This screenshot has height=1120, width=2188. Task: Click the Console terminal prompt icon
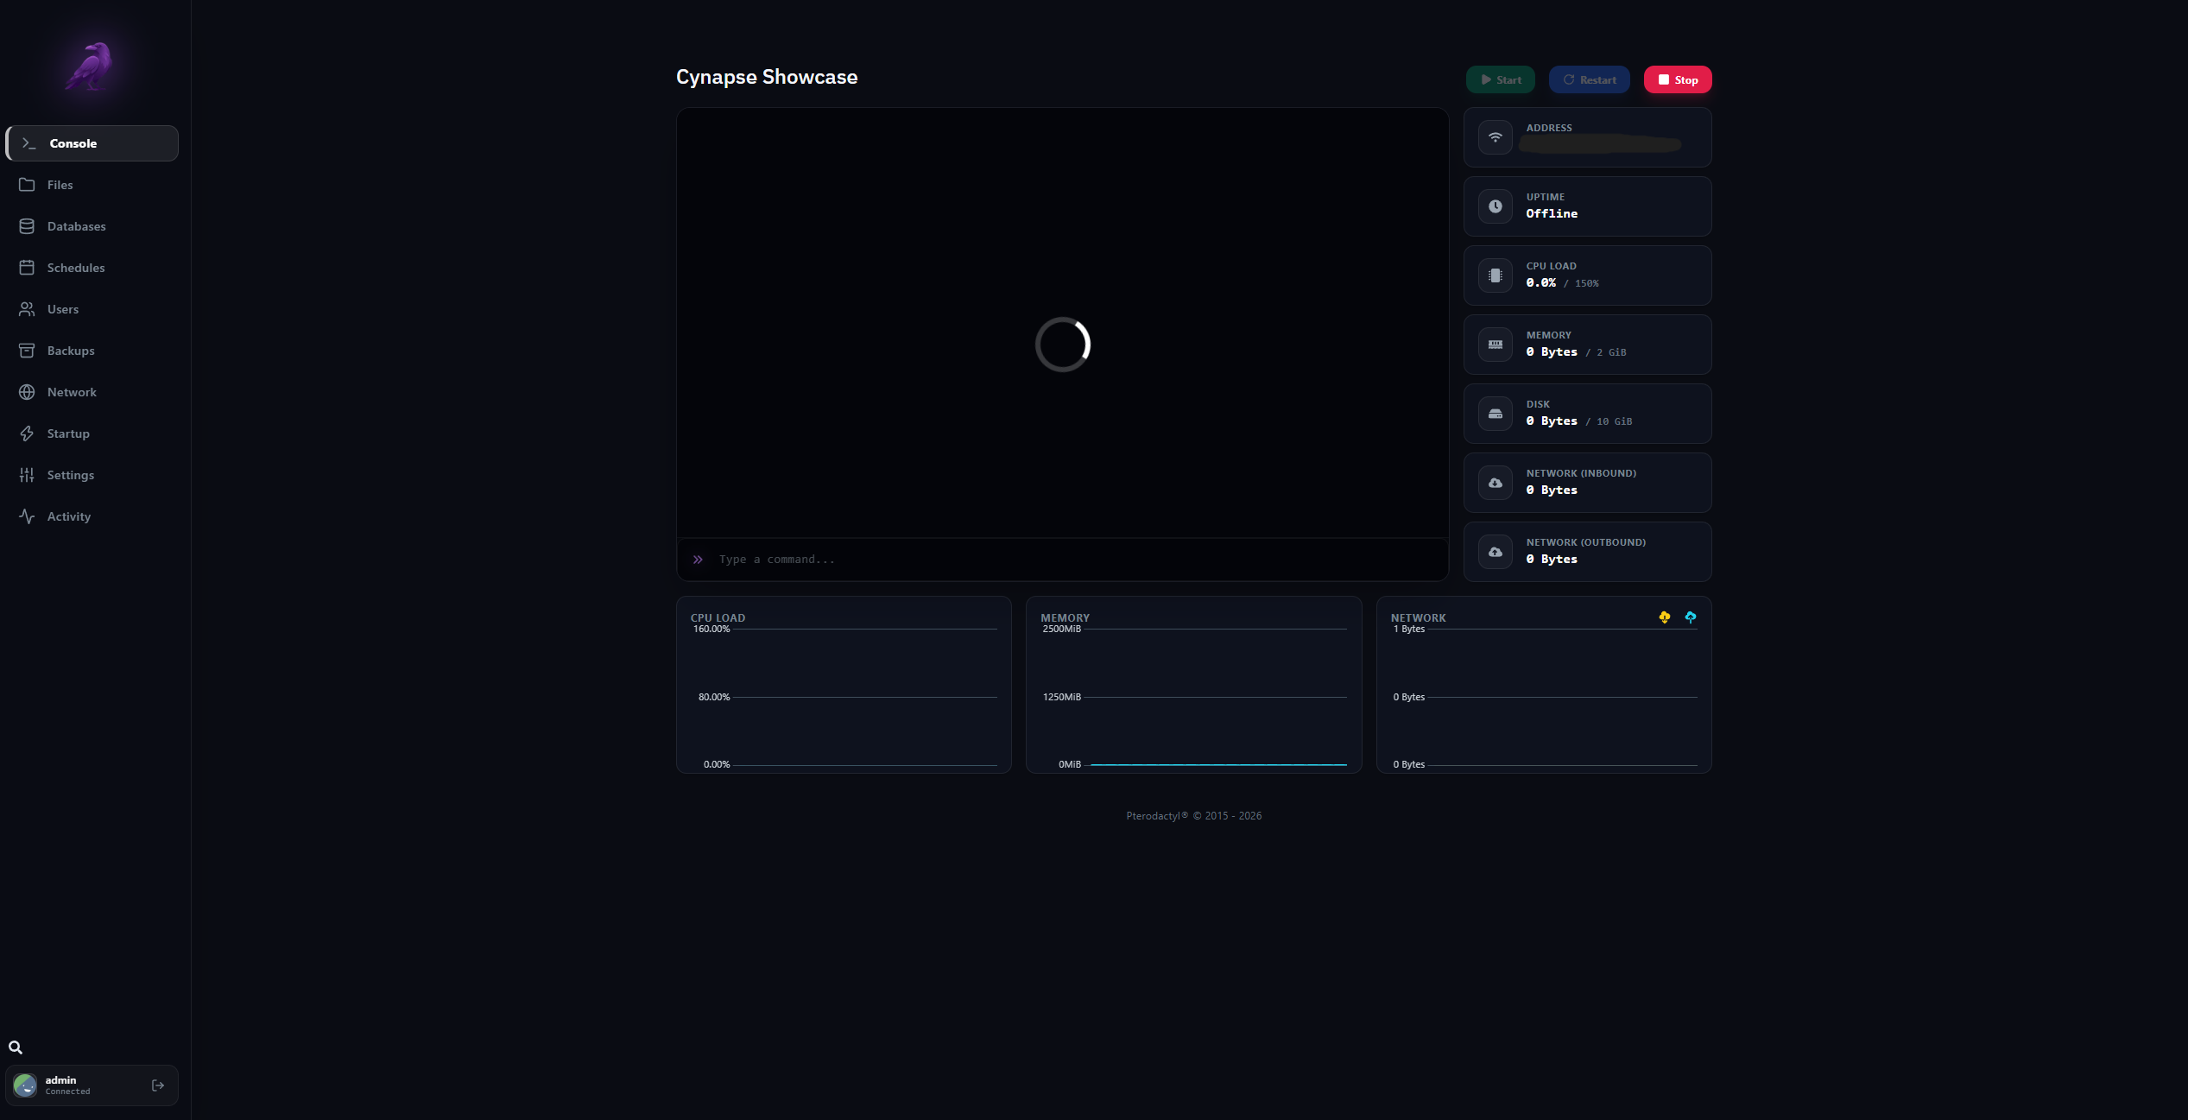click(x=29, y=143)
